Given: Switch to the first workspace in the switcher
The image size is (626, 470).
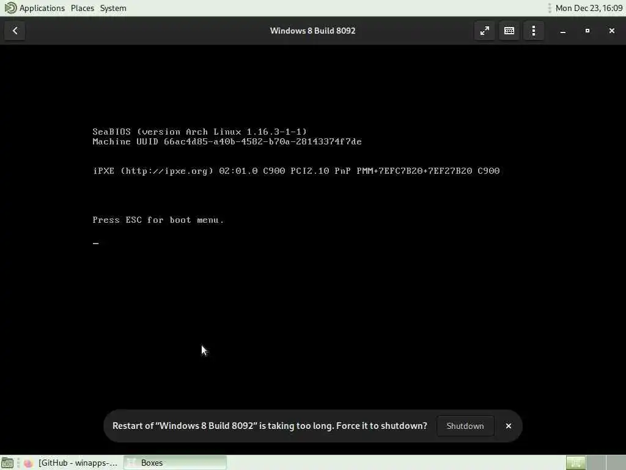Looking at the screenshot, I should [576, 463].
